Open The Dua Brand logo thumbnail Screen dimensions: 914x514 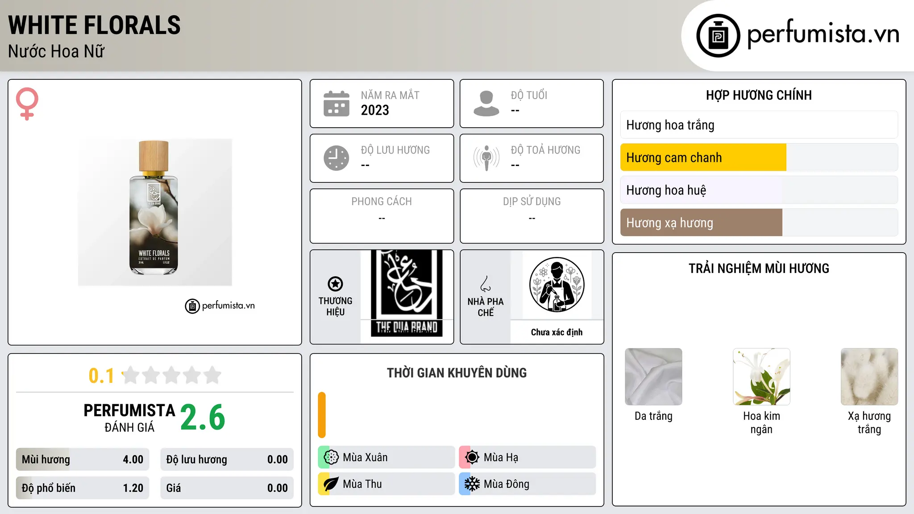pos(407,293)
